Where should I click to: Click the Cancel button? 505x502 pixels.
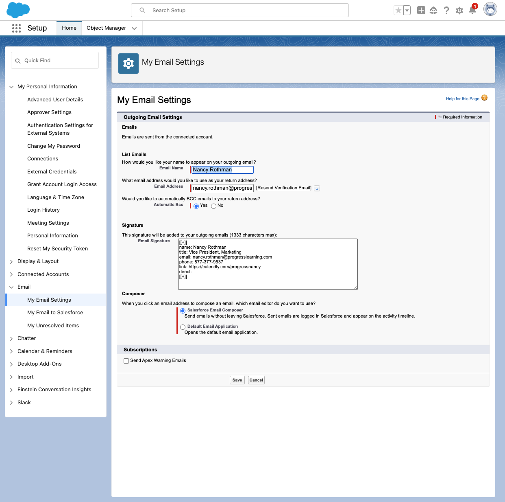pyautogui.click(x=256, y=380)
